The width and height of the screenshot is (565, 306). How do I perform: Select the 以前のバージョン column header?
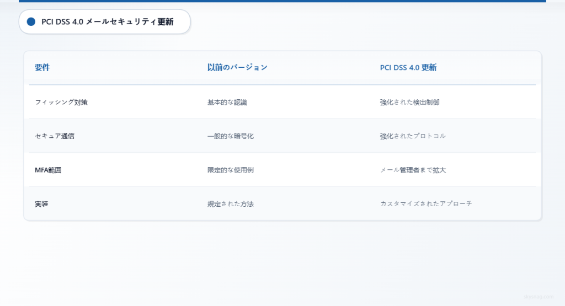237,67
